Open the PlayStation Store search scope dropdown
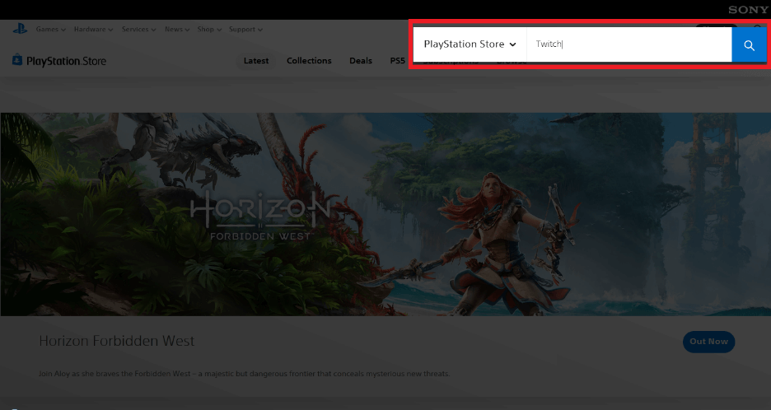Screen dimensions: 771x410 [470, 44]
